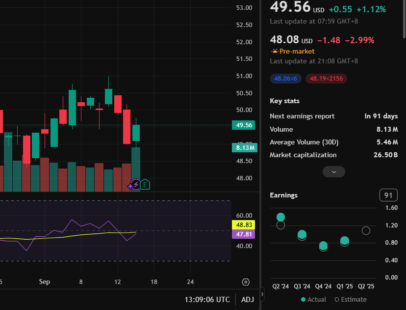The width and height of the screenshot is (406, 310).
Task: Click the green 49.56 price axis label
Action: tap(243, 125)
